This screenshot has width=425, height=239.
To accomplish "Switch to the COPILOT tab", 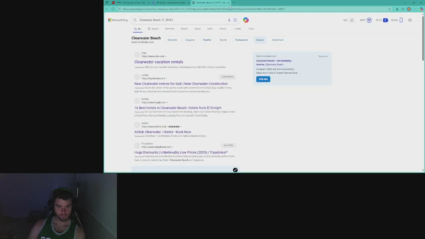I will (223, 29).
